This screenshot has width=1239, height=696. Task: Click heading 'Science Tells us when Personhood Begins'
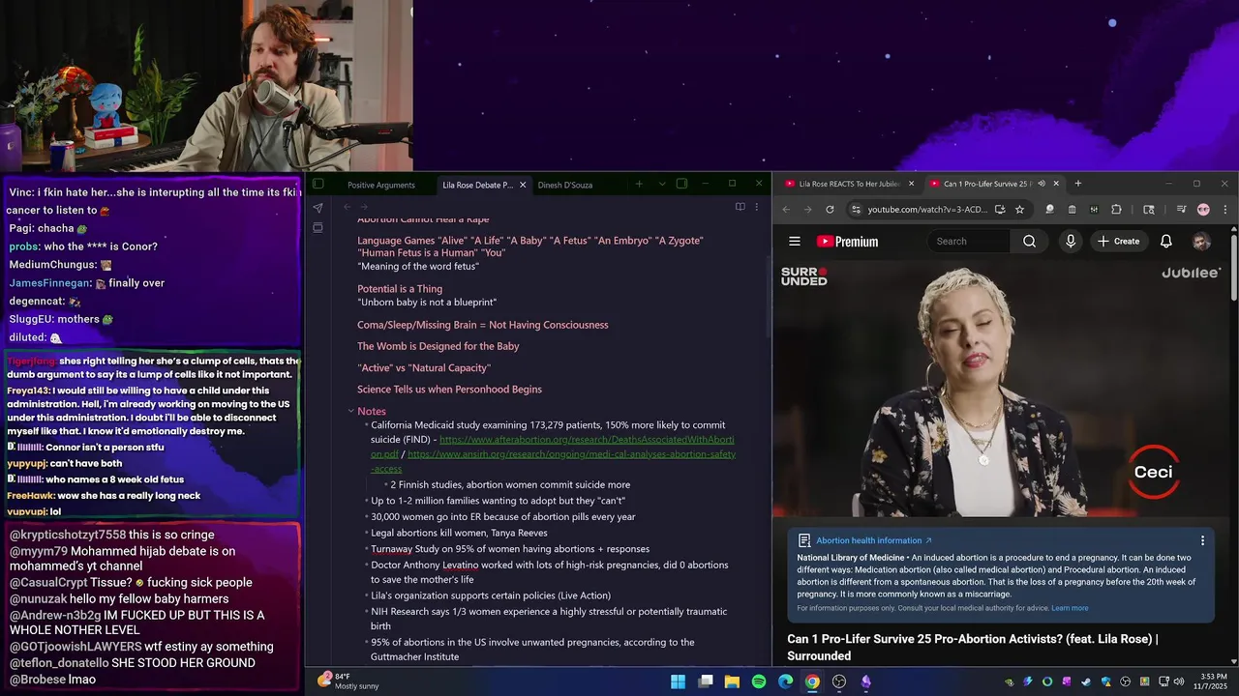coord(449,390)
